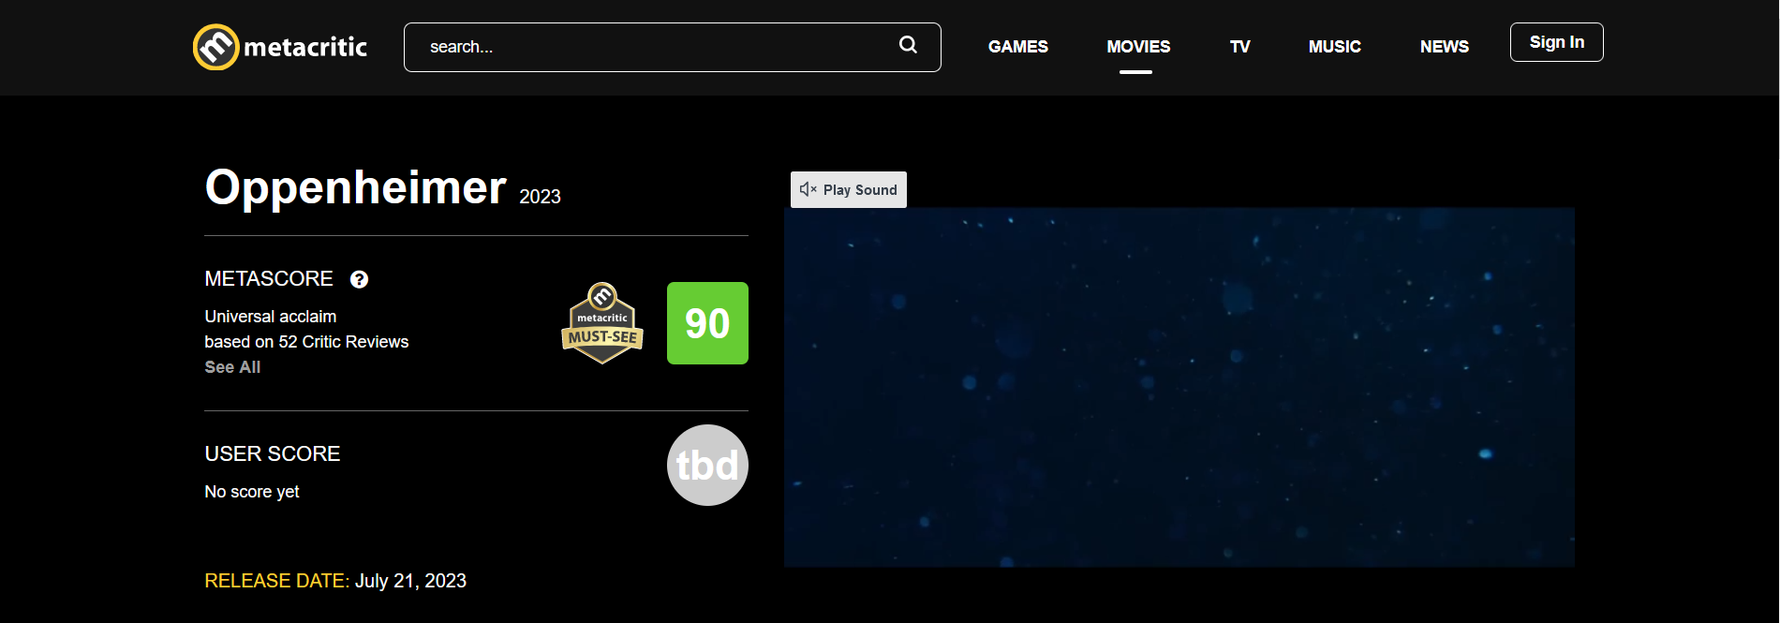This screenshot has height=623, width=1780.
Task: Click the Oppenheimer trailer video
Action: click(x=1179, y=387)
